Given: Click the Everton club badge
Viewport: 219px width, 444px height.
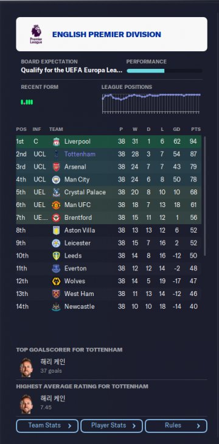Looking at the screenshot, I should (x=57, y=269).
